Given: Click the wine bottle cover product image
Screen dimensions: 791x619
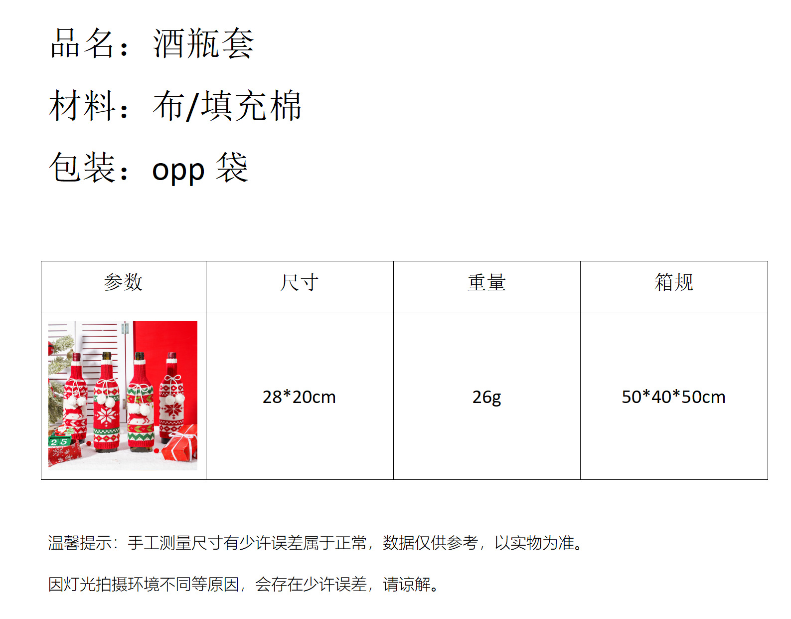Looking at the screenshot, I should pyautogui.click(x=123, y=396).
